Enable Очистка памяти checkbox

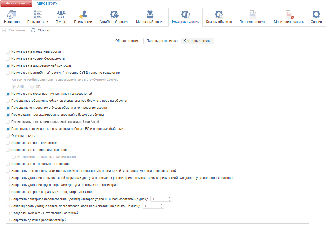[x=8, y=136]
